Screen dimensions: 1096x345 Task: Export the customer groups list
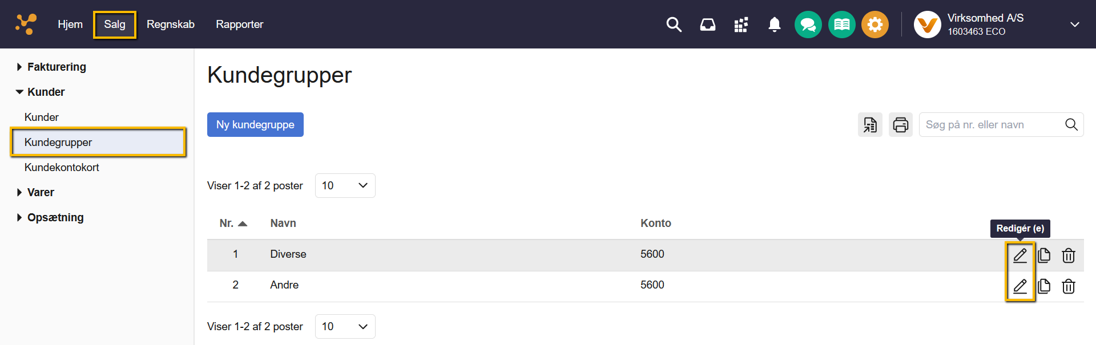click(x=870, y=124)
